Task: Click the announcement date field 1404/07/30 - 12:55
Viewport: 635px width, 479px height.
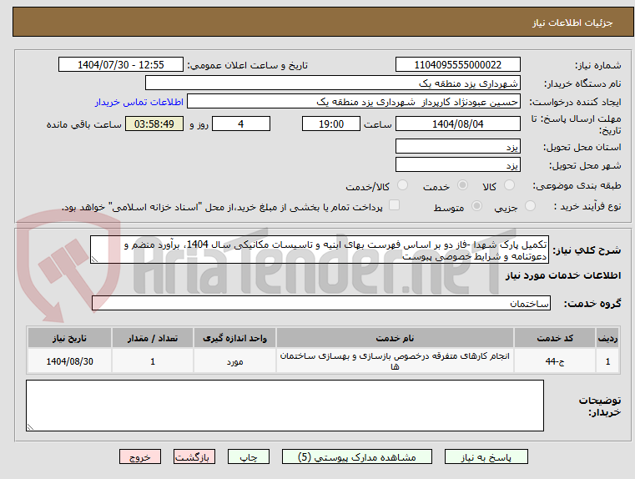Action: (121, 64)
